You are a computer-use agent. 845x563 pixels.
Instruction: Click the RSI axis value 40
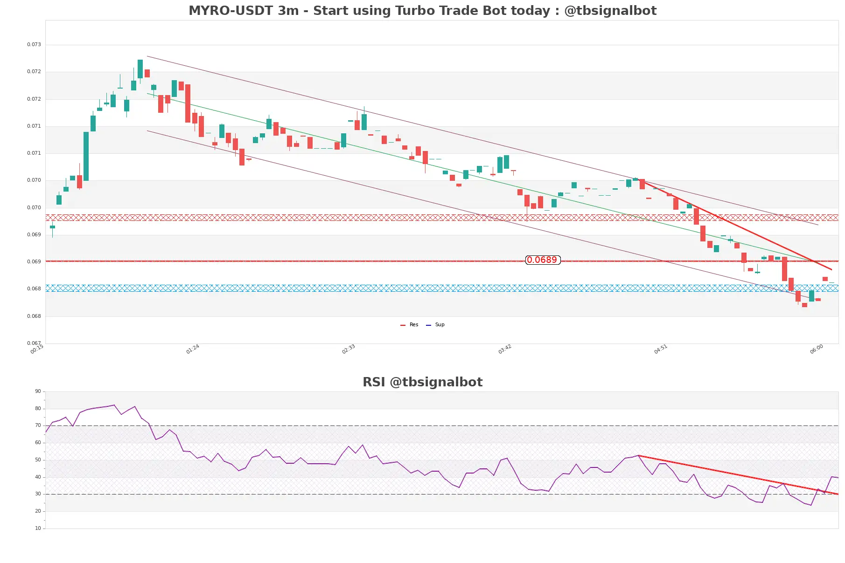(38, 477)
